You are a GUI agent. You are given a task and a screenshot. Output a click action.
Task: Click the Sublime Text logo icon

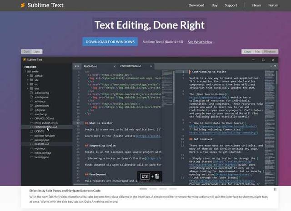[23, 5]
